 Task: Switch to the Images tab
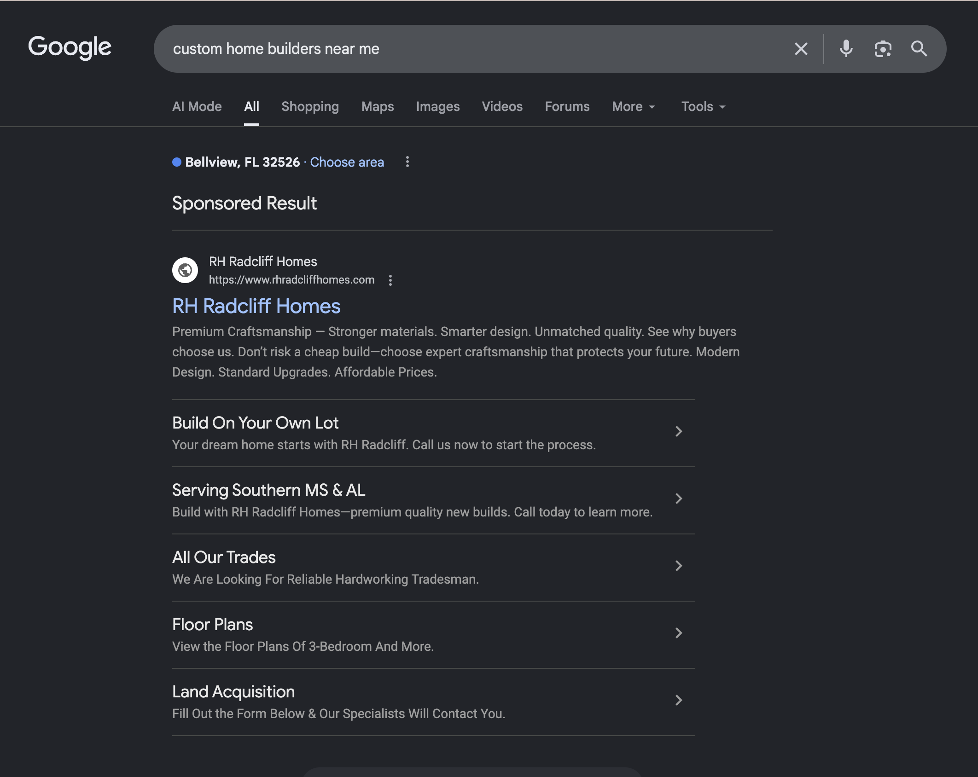(x=438, y=107)
